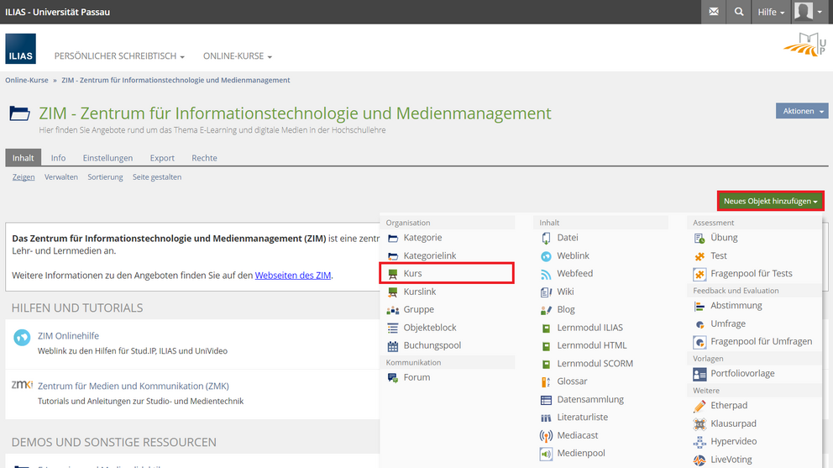Click the Literaturliste icon

tap(546, 418)
